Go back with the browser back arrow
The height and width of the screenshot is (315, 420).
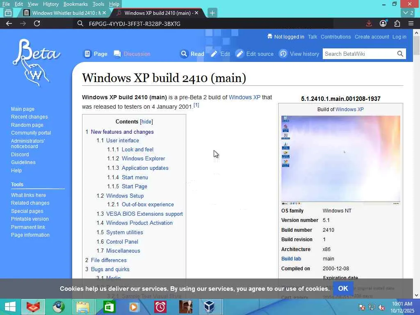pos(9,23)
